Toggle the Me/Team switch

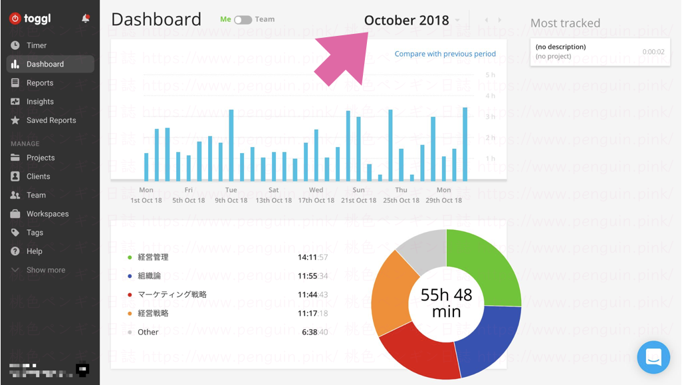point(243,19)
